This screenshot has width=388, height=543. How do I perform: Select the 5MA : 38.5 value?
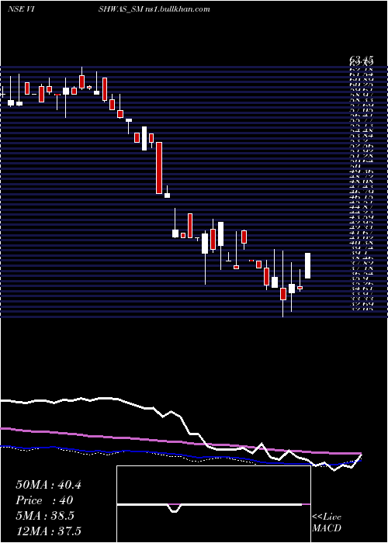[45, 516]
